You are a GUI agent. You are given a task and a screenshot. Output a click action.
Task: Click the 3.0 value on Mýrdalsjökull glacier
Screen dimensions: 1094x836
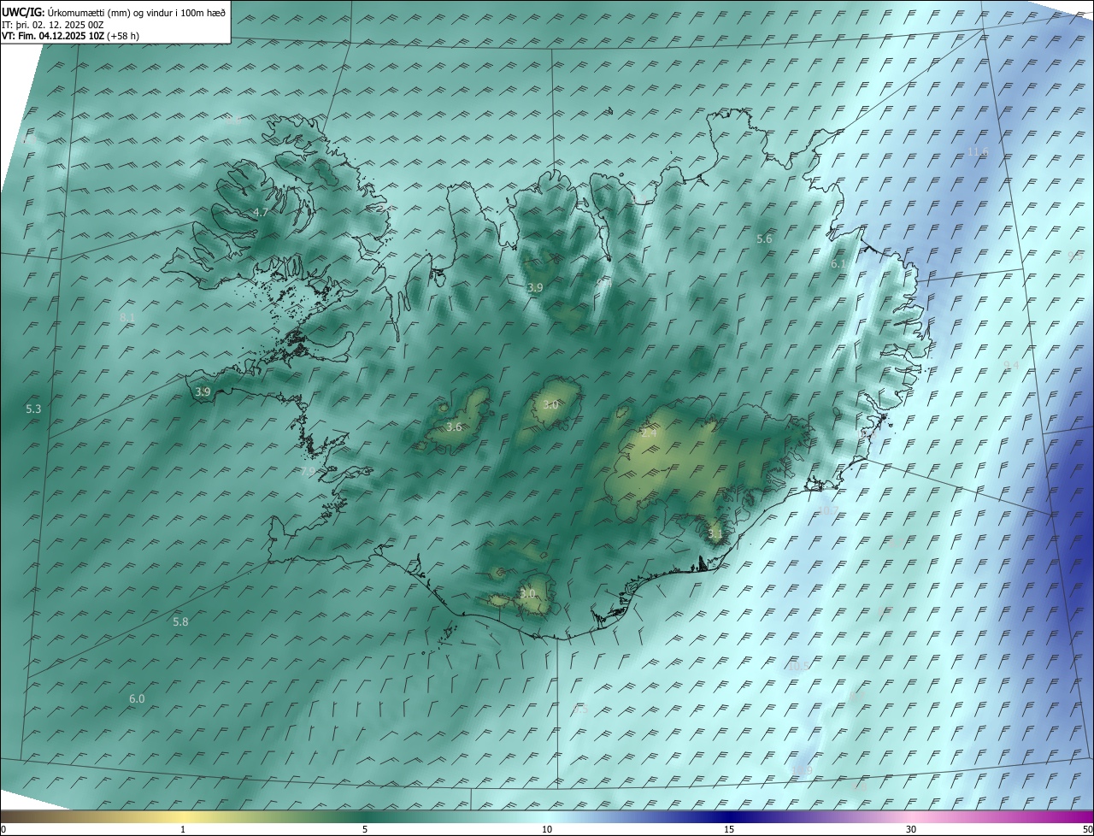coord(527,593)
